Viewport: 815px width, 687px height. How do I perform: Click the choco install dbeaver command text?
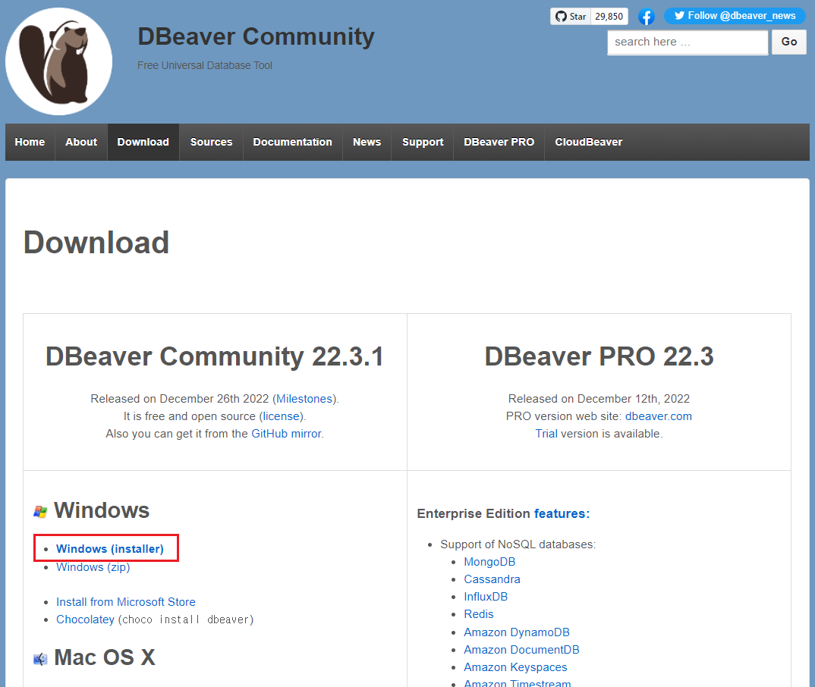186,620
